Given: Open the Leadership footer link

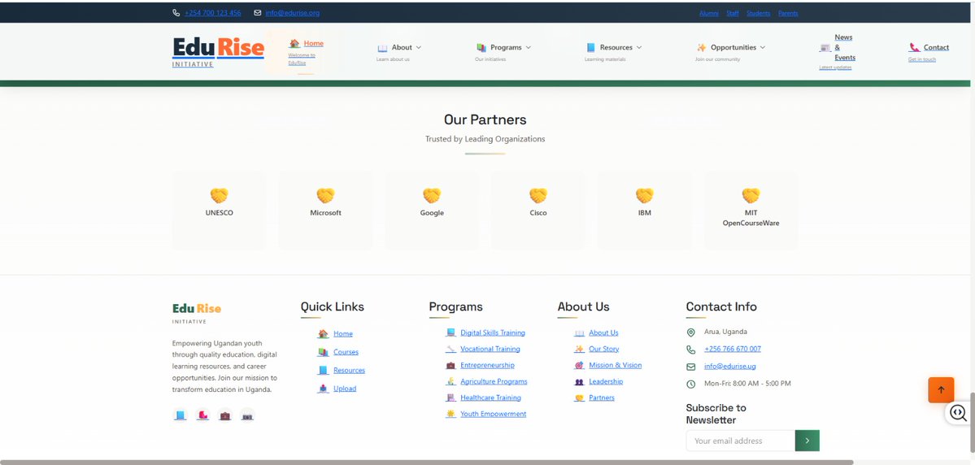Looking at the screenshot, I should pyautogui.click(x=606, y=382).
